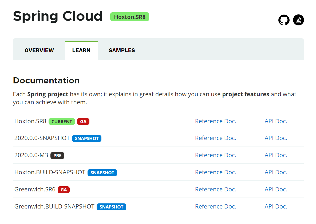Open API Doc. for Greenwich.SR6
The width and height of the screenshot is (316, 224).
point(276,190)
